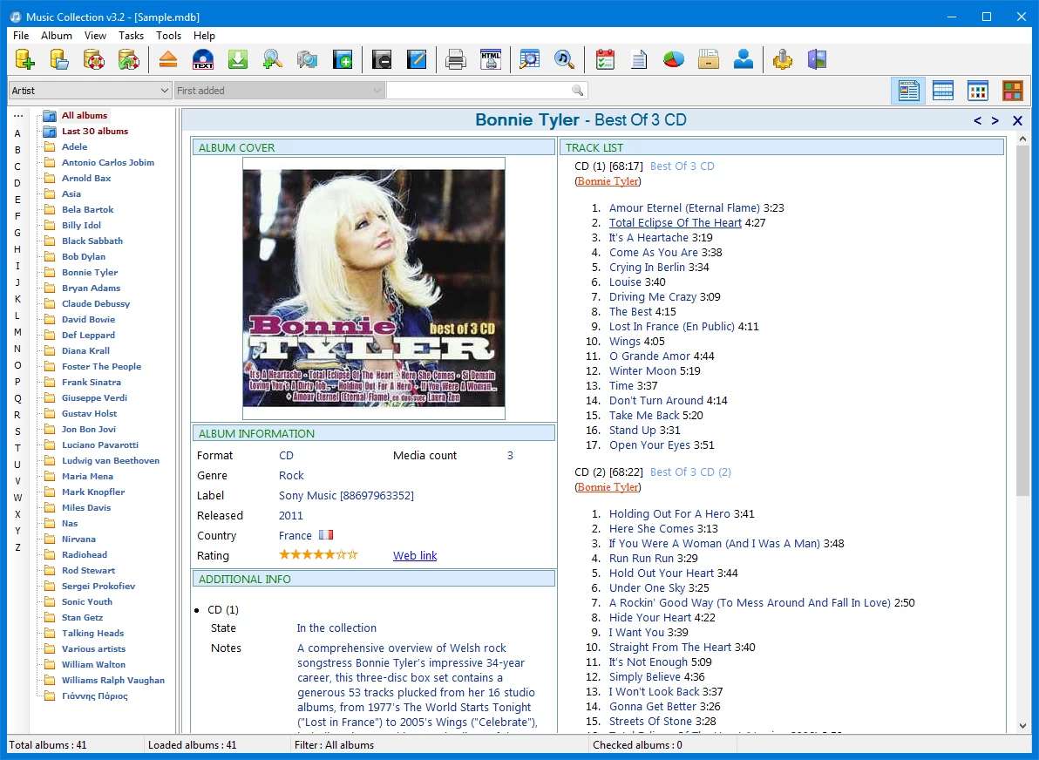
Task: Click the track list vertical scrollbar thumb
Action: [x=1022, y=320]
